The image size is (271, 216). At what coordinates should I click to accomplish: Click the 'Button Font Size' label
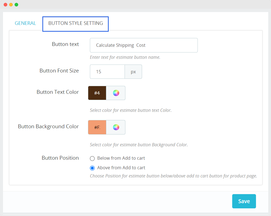pos(59,71)
